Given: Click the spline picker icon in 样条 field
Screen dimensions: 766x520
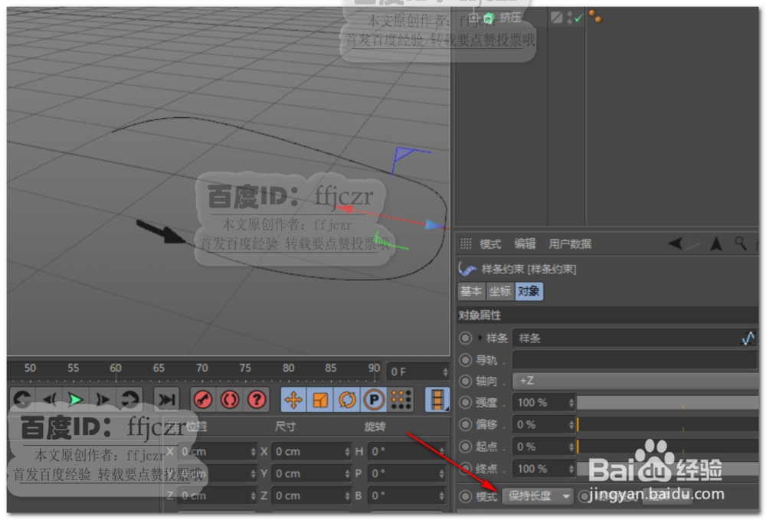Looking at the screenshot, I should click(748, 338).
